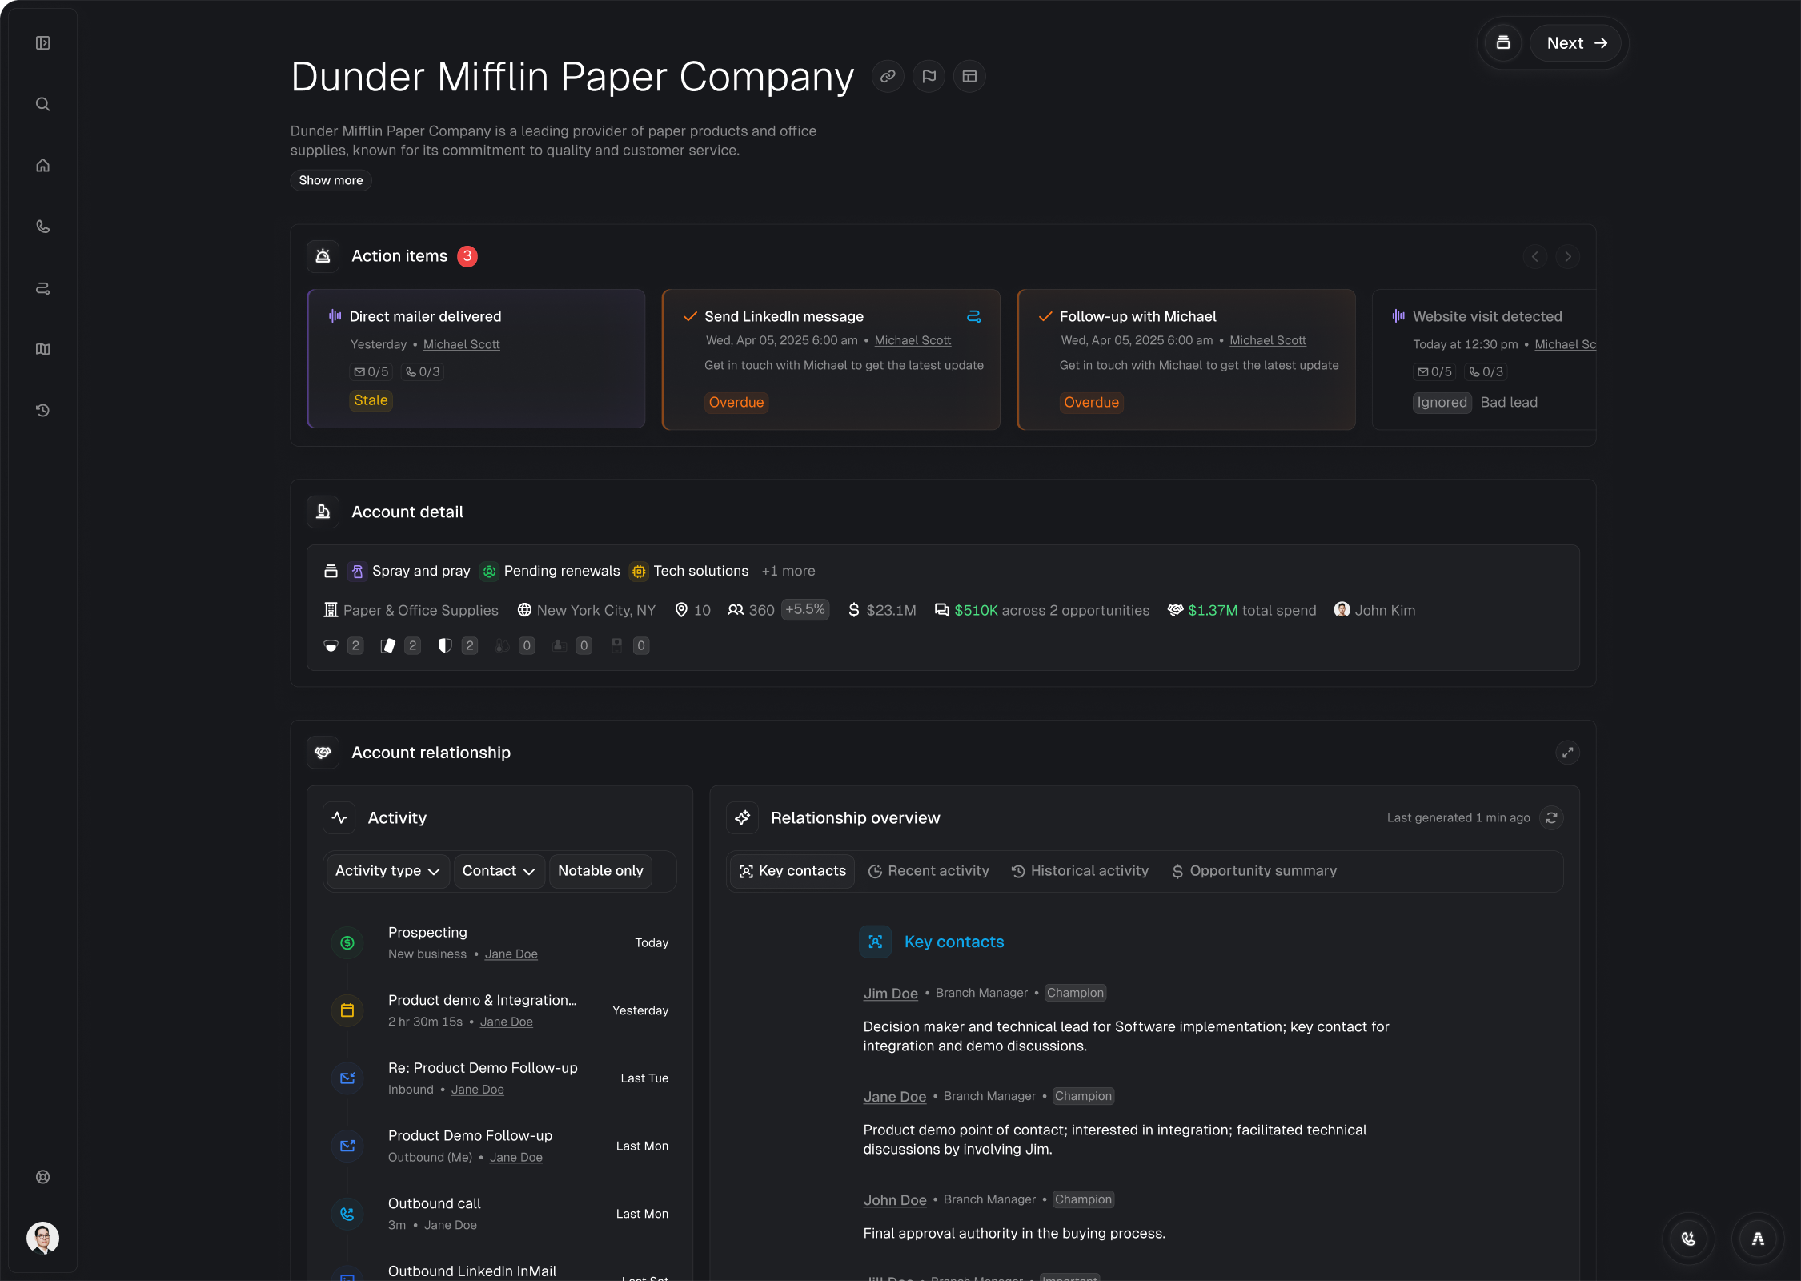
Task: Show previous action items arrow
Action: pyautogui.click(x=1534, y=257)
